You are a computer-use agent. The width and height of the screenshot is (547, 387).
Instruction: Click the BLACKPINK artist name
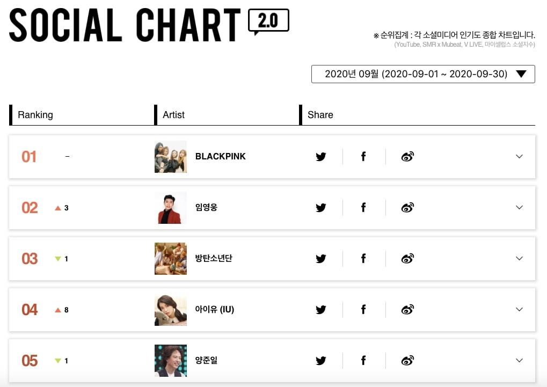(x=220, y=157)
